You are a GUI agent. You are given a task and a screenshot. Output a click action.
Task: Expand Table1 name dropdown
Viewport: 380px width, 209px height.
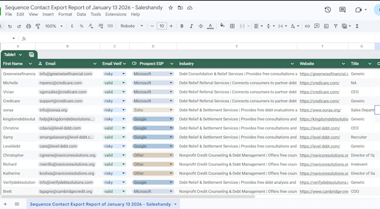(20, 55)
